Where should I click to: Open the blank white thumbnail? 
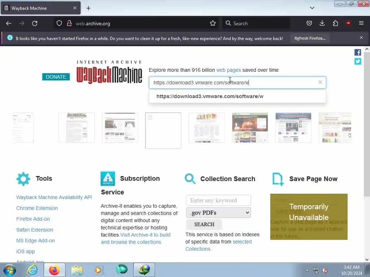[x=163, y=131]
